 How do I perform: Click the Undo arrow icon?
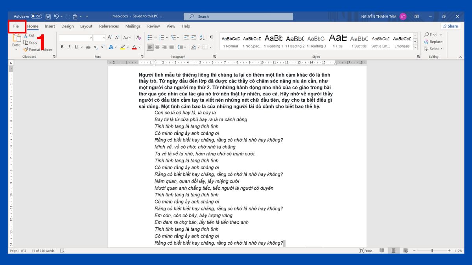click(x=57, y=16)
